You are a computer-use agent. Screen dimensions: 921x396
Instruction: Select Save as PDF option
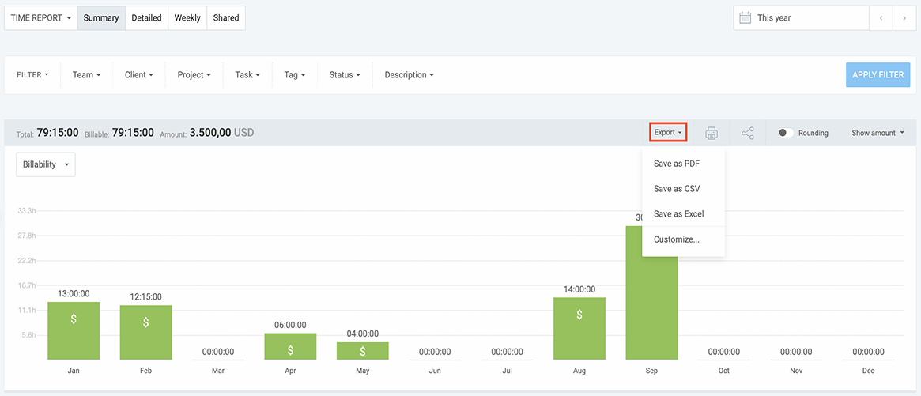[x=677, y=164]
